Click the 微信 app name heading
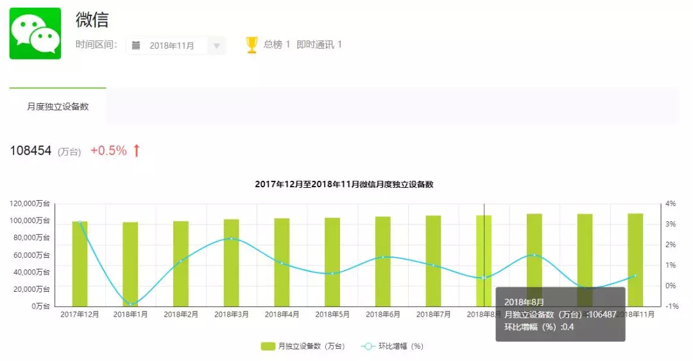 [92, 19]
